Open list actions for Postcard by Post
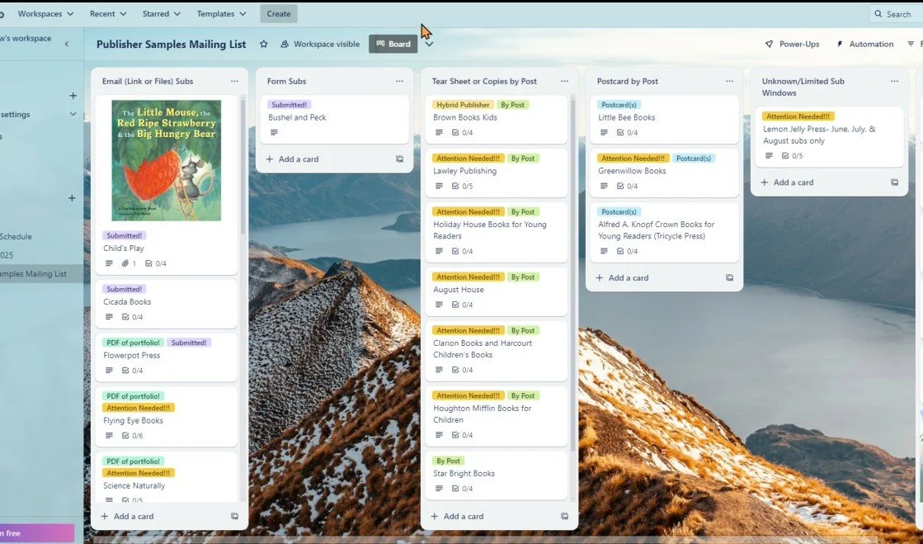Image resolution: width=923 pixels, height=544 pixels. pos(729,82)
